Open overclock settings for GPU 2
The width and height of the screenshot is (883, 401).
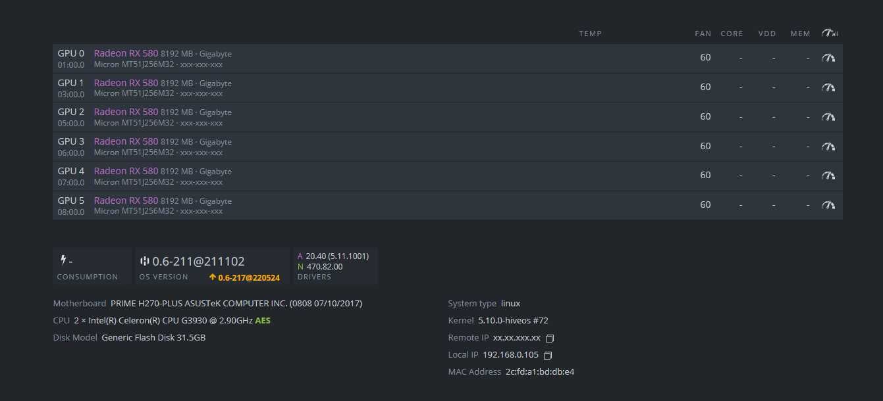tap(828, 117)
